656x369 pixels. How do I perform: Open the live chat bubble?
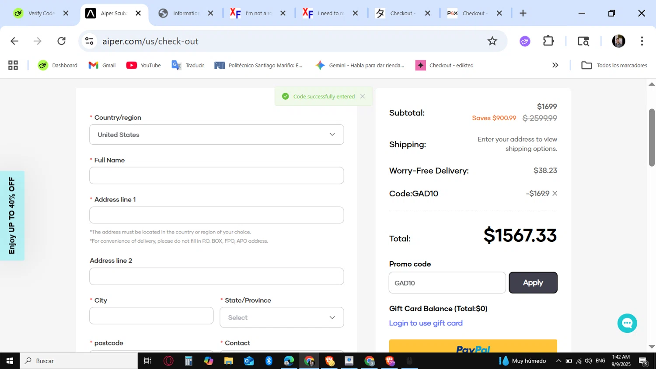[627, 323]
